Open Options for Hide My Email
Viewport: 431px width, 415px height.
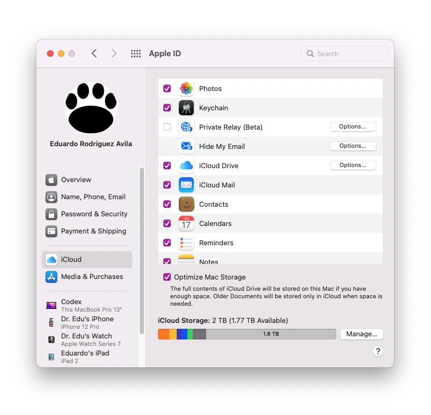point(353,146)
